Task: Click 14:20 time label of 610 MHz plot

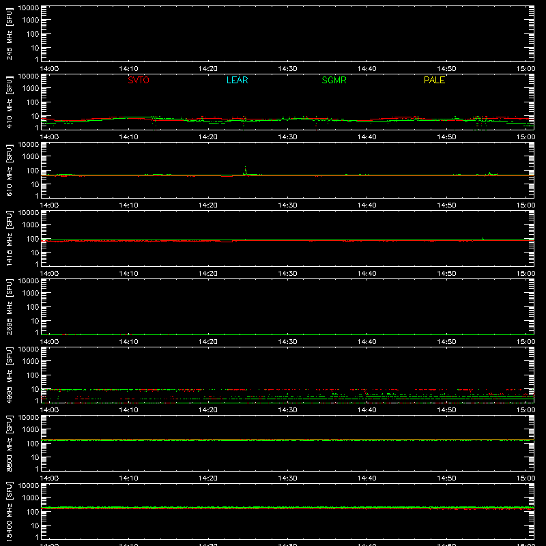Action: pos(208,205)
